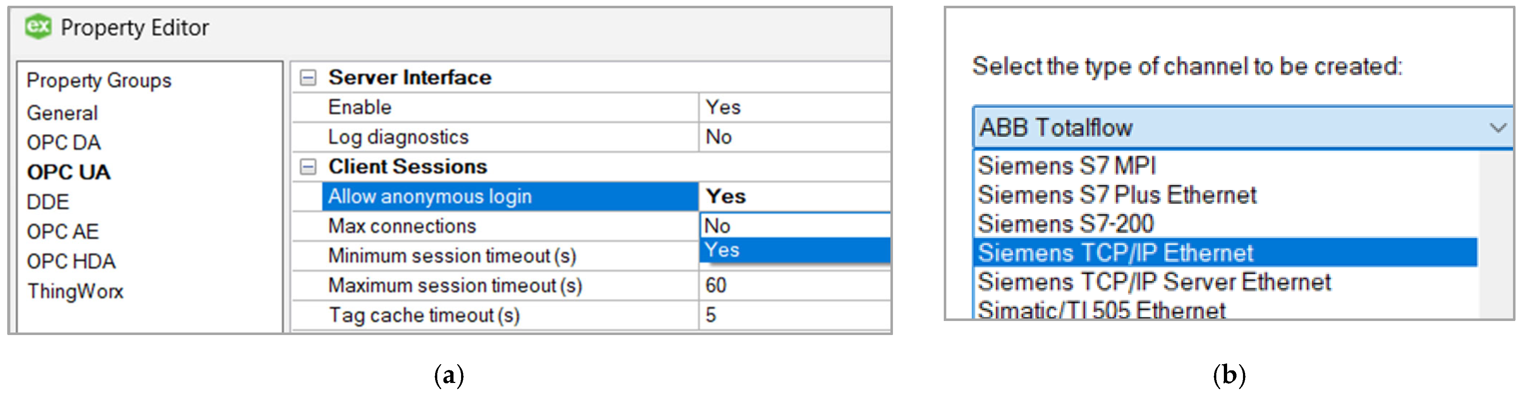Pick Siemens TCP/IP Server Ethernet option

pos(1154,282)
